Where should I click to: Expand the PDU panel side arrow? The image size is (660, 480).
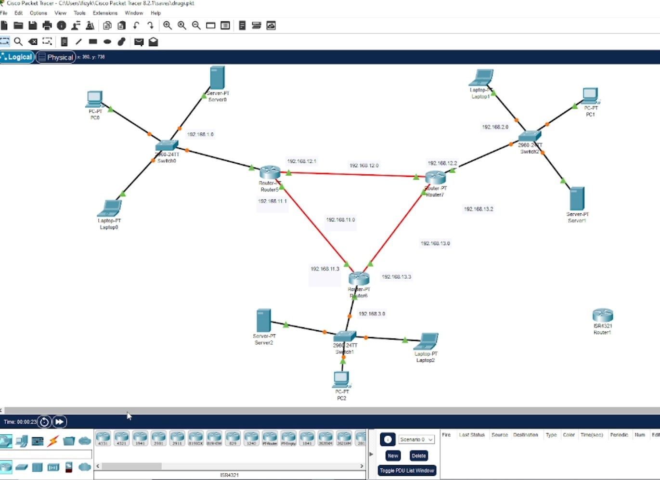371,454
